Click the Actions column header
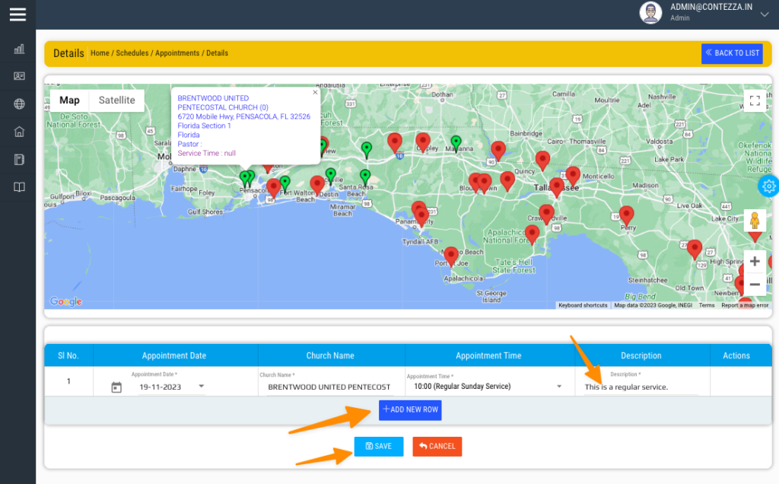The height and width of the screenshot is (484, 779). [736, 356]
